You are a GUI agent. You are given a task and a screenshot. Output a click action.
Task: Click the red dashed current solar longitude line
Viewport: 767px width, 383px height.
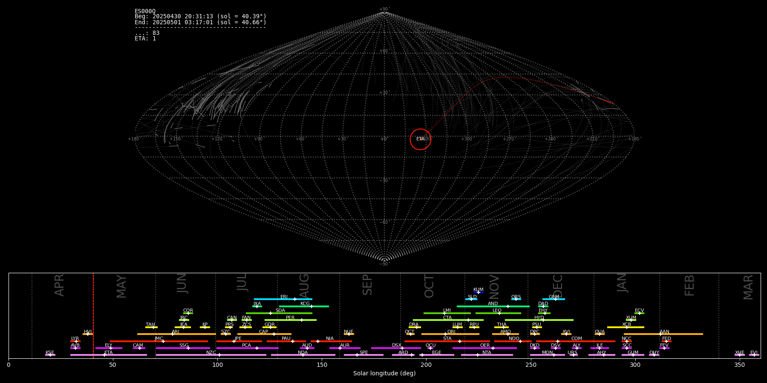tap(93, 315)
